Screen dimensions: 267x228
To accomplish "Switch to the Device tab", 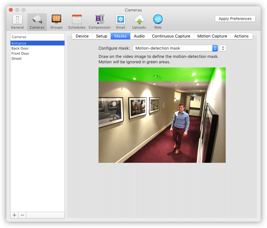I will 82,36.
